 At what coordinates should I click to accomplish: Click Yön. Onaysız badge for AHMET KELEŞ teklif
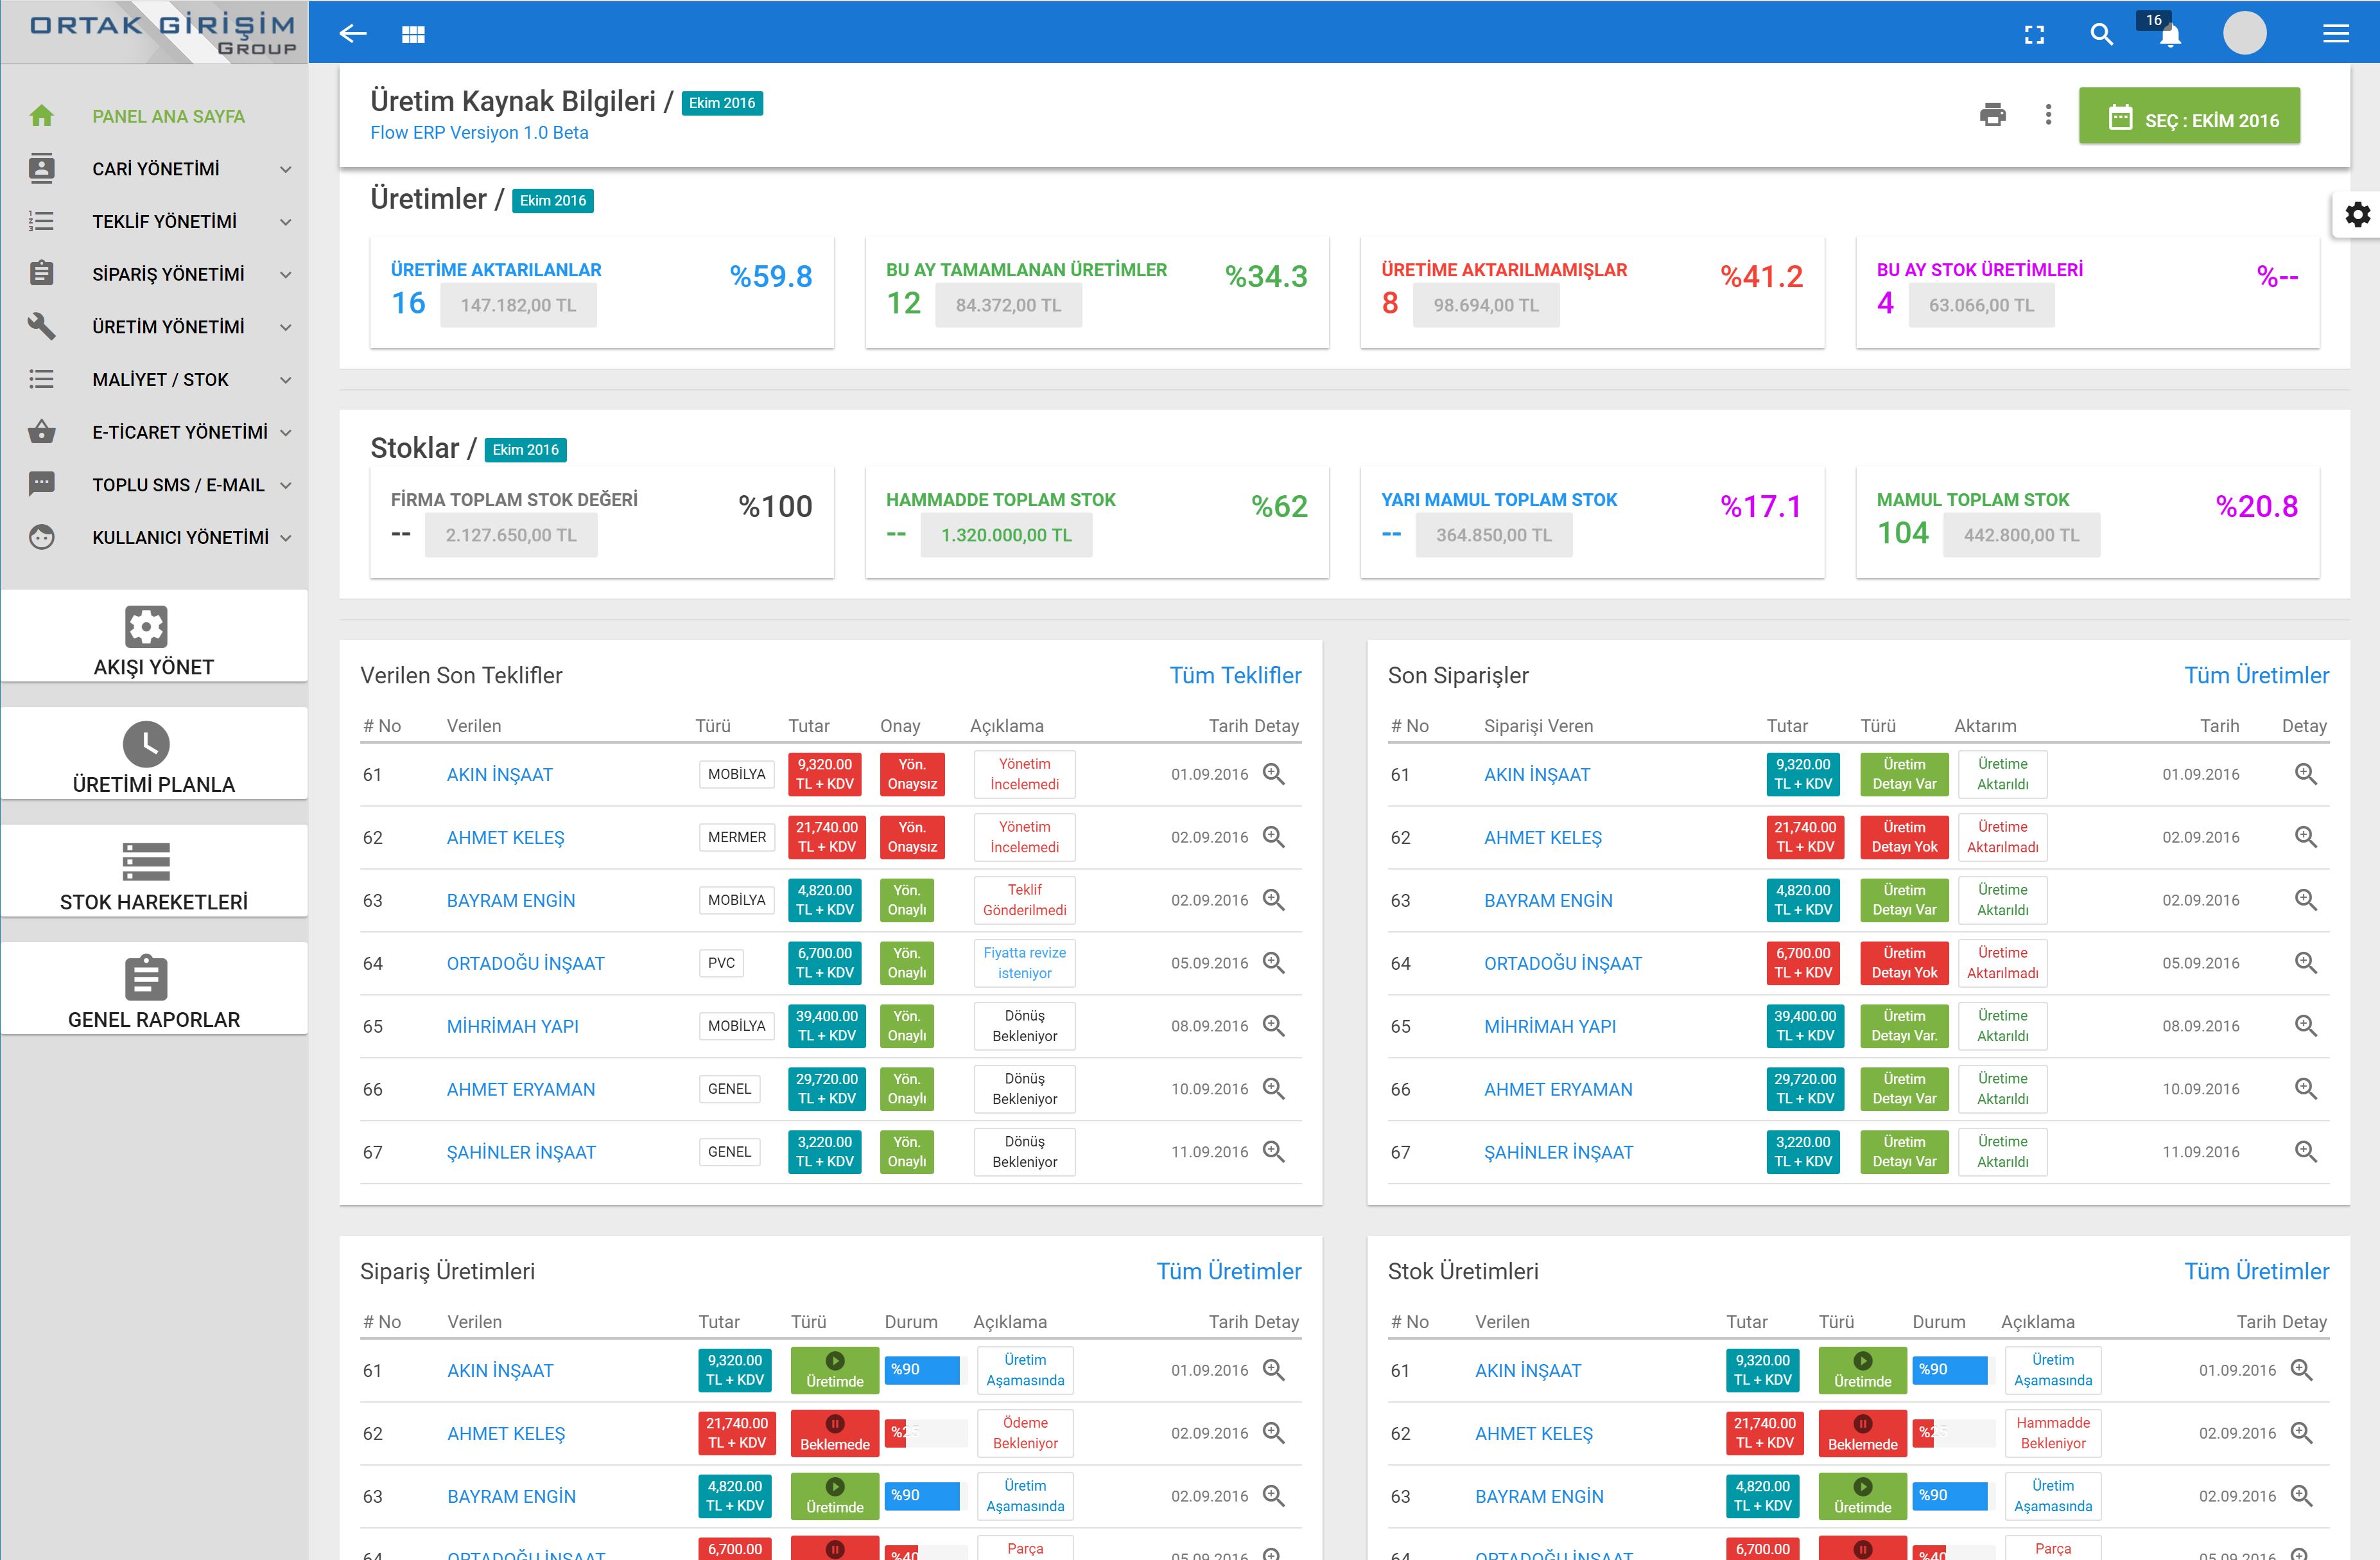click(911, 837)
